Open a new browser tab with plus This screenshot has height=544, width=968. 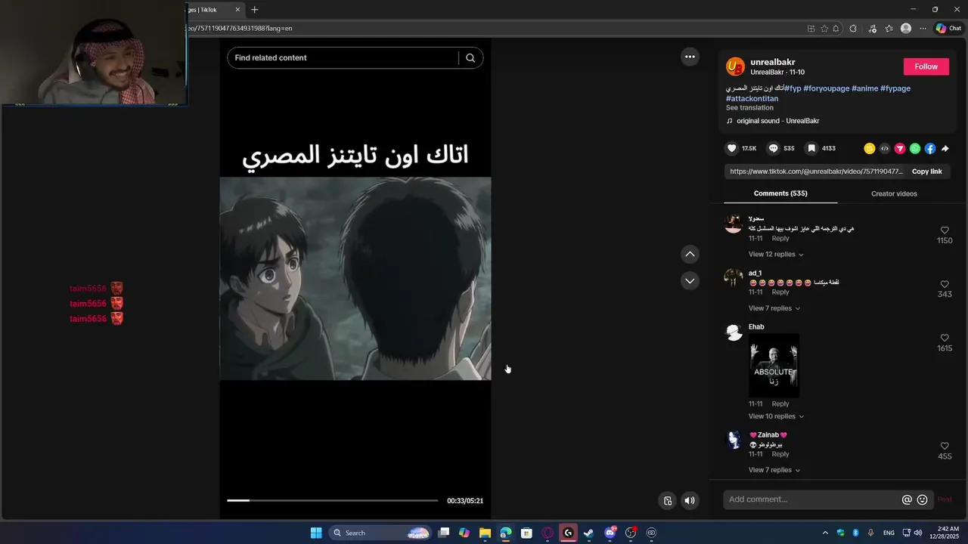[x=255, y=10]
